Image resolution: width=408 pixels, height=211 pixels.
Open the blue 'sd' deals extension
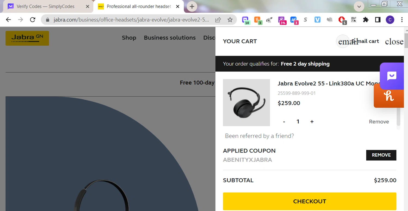point(294,20)
